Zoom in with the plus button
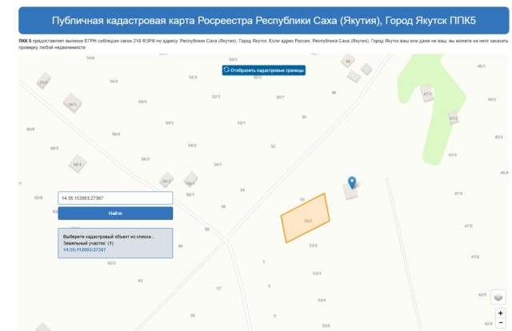This screenshot has width=512, height=331. (x=501, y=313)
